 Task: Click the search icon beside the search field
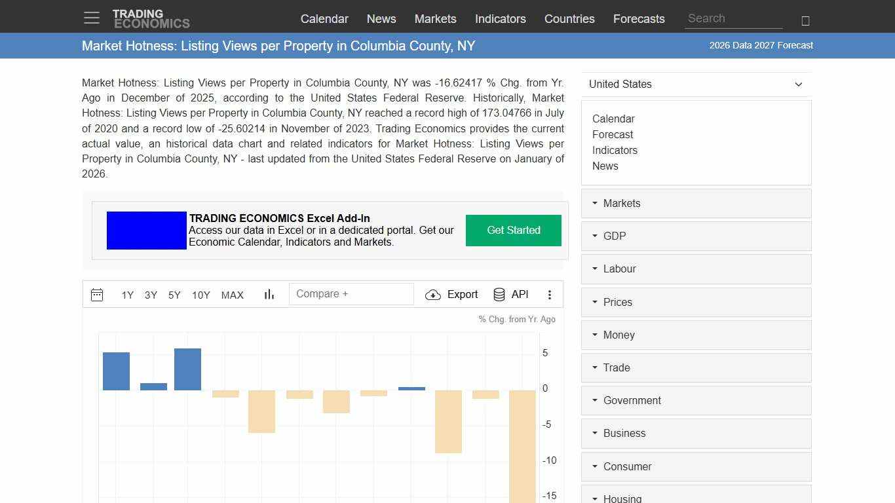pos(805,20)
